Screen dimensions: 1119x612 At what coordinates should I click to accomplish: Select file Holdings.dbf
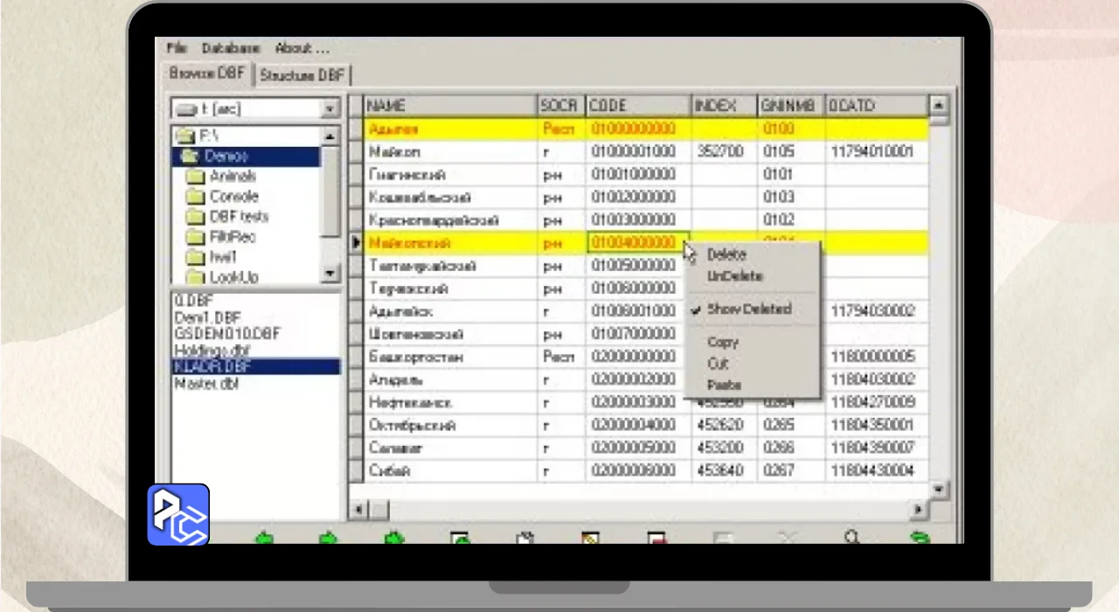pos(212,351)
